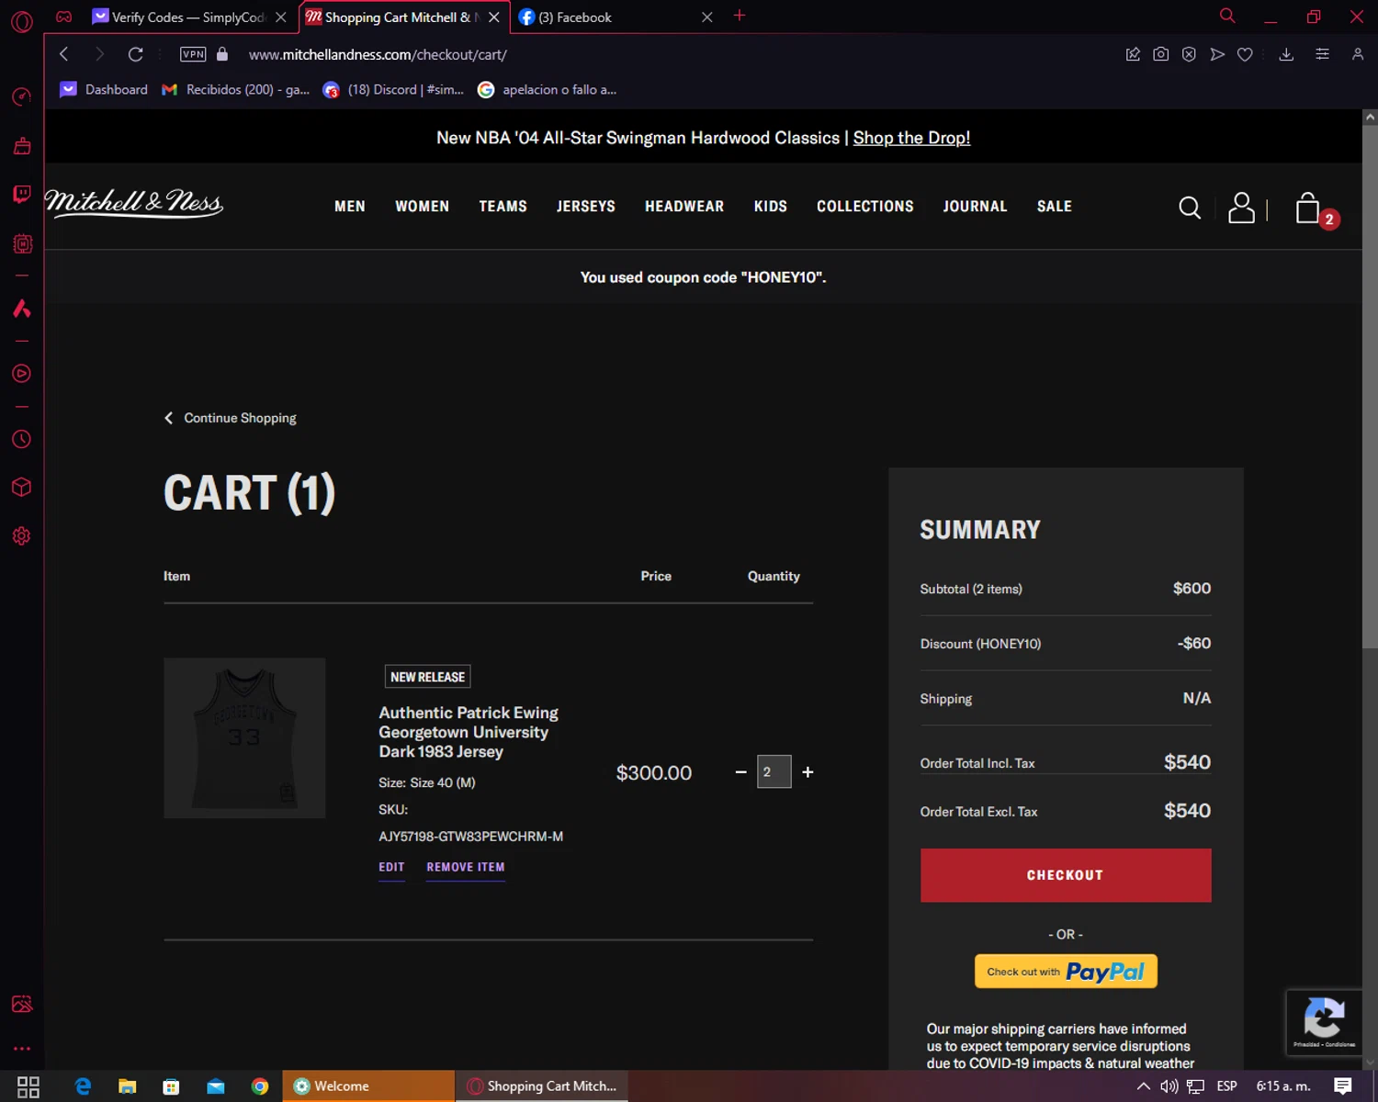Open the KIDS menu

pos(771,207)
